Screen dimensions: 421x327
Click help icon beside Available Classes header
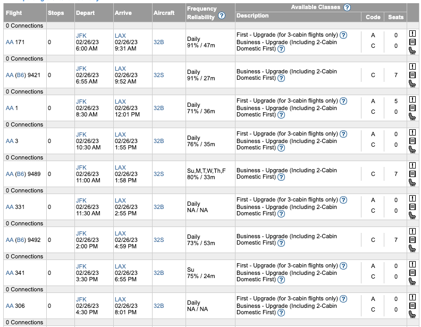click(347, 7)
